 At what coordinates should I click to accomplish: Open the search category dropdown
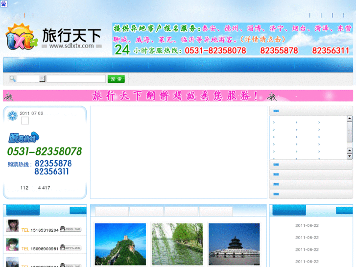(x=31, y=79)
